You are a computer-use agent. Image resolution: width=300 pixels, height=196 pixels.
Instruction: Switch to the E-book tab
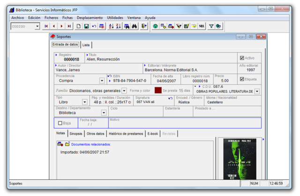point(153,134)
